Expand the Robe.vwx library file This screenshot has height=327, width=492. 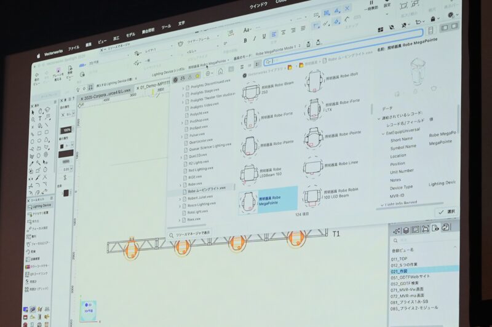181,184
